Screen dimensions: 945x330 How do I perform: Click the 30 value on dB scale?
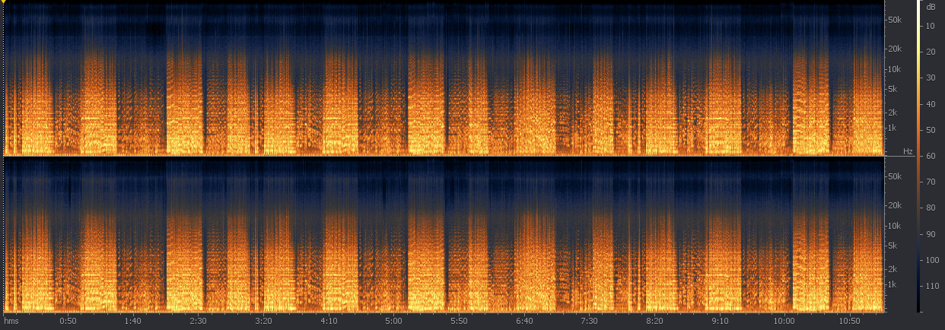click(x=930, y=78)
